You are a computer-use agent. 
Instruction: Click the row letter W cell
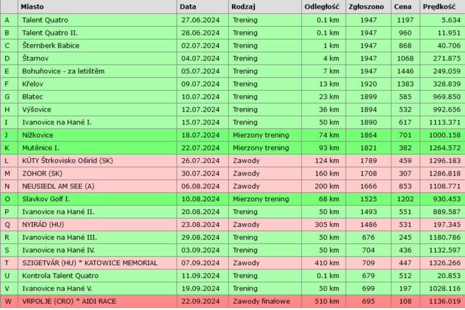pyautogui.click(x=7, y=301)
